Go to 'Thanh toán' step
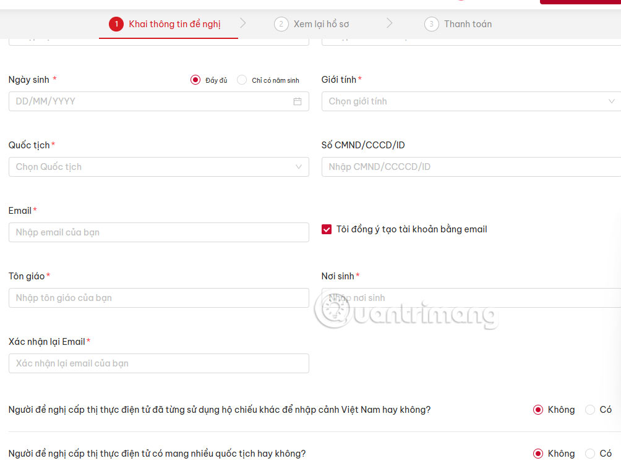 468,24
